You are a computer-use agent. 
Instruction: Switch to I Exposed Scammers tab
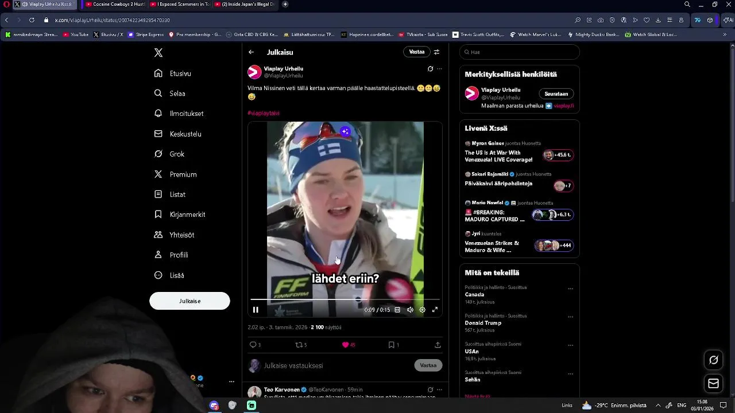[x=179, y=4]
